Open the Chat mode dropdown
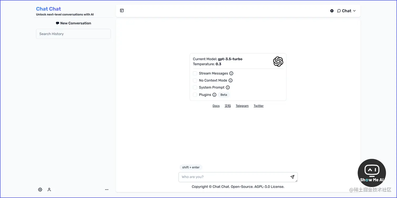Viewport: 397px width, 198px height. [346, 11]
